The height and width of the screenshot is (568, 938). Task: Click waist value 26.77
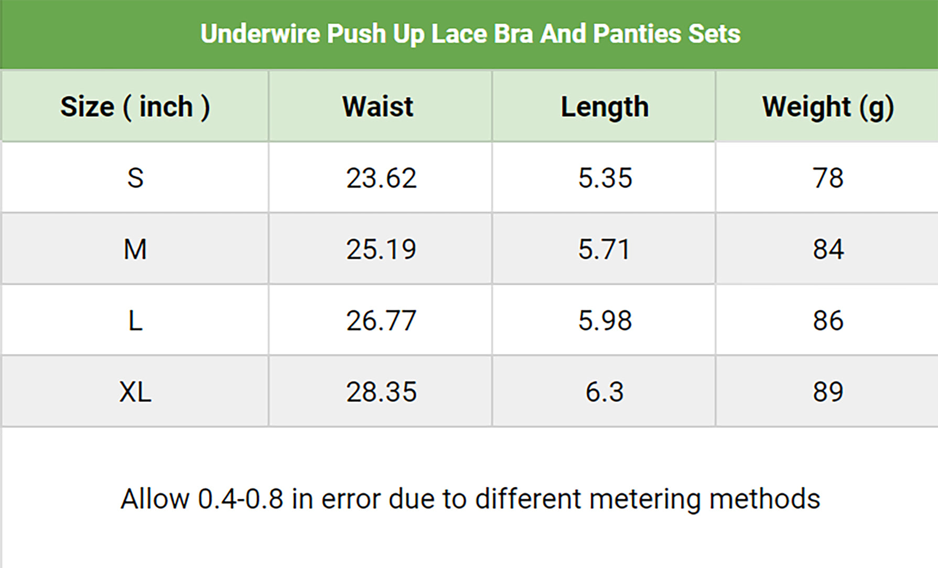381,320
